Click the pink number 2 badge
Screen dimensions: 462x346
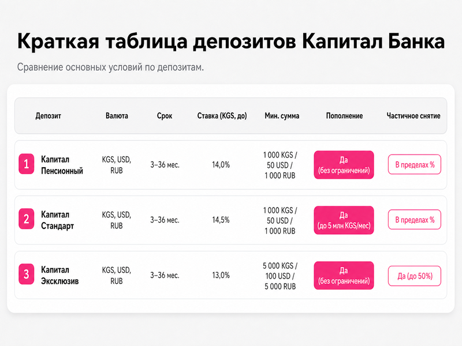(26, 219)
